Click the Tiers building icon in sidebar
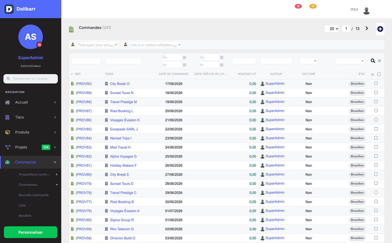The image size is (392, 243). coord(8,117)
